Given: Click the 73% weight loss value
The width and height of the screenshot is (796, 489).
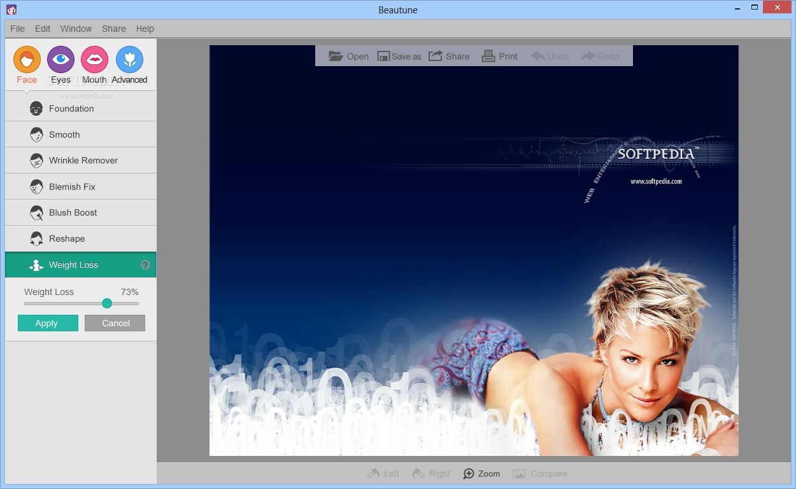Looking at the screenshot, I should 130,292.
